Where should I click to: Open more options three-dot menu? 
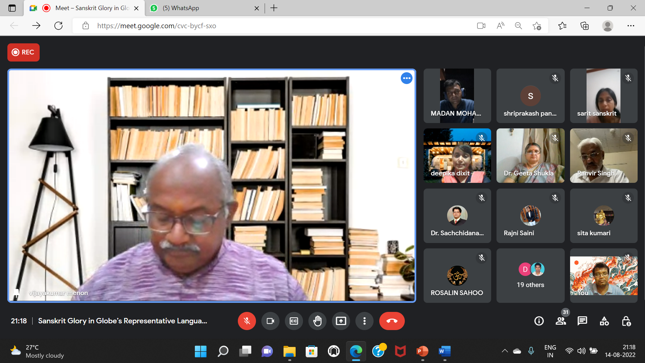364,321
